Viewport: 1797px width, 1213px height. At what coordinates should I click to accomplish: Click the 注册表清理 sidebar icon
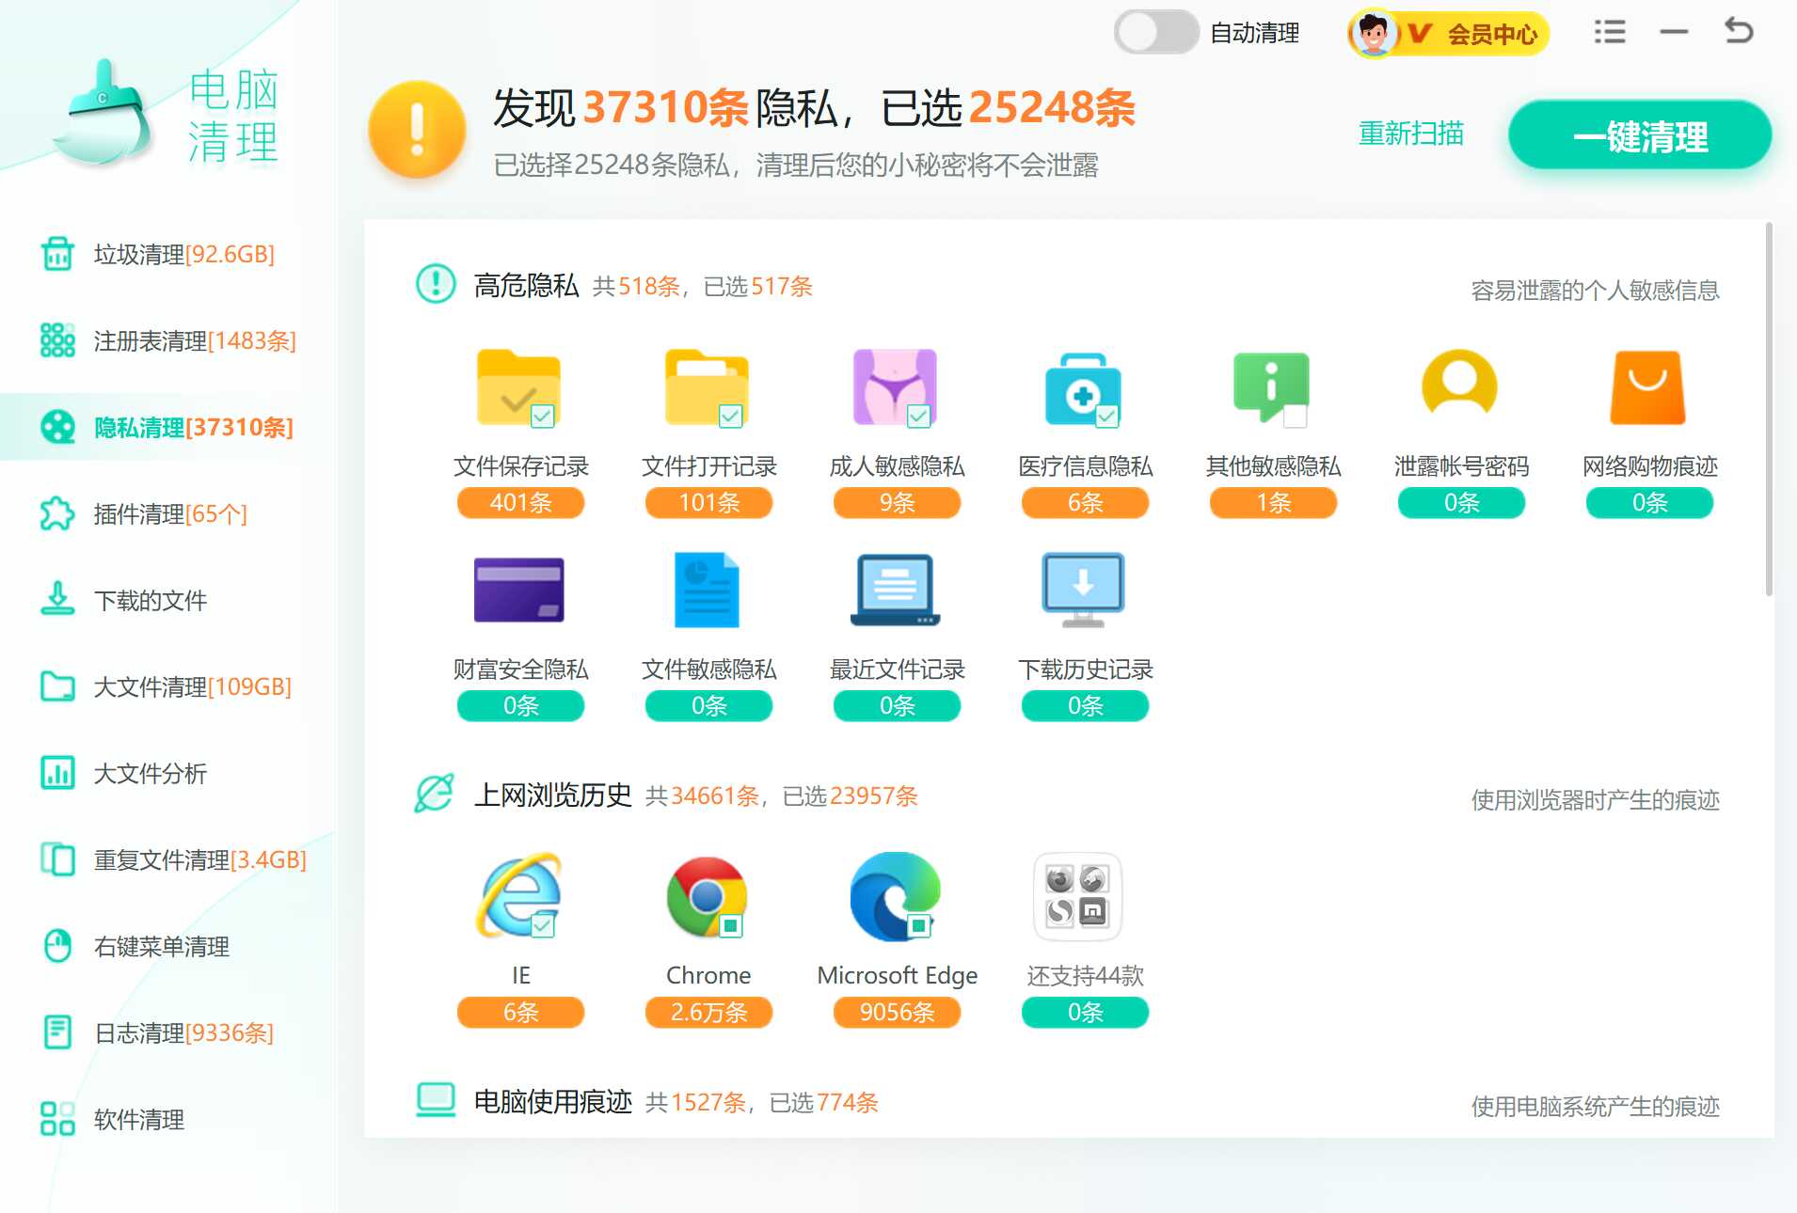click(56, 340)
